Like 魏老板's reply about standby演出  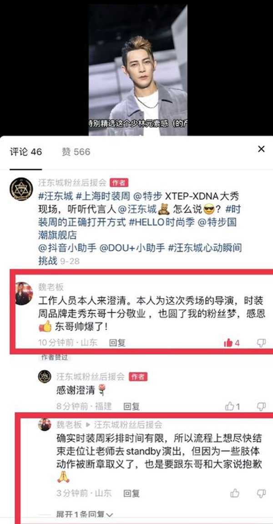point(235,493)
